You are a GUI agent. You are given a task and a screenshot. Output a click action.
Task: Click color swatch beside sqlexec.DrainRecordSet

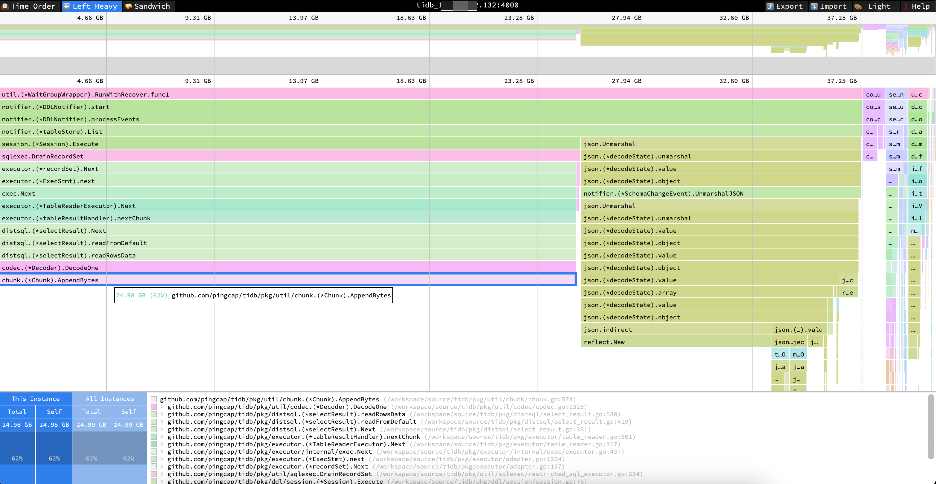point(154,474)
